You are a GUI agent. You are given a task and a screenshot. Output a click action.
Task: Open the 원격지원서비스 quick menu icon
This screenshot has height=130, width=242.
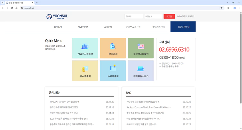[x=141, y=71]
